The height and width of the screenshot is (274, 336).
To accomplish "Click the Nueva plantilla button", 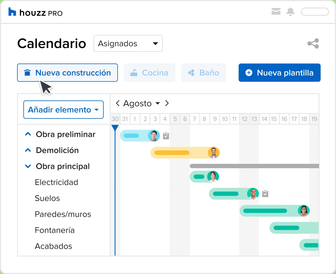I will (x=279, y=73).
